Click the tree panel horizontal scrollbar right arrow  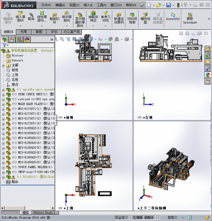pyautogui.click(x=53, y=208)
